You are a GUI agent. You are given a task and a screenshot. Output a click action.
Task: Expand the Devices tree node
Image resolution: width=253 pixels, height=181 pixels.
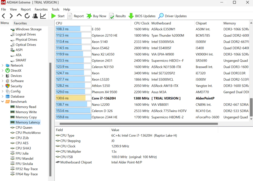(x=3, y=76)
